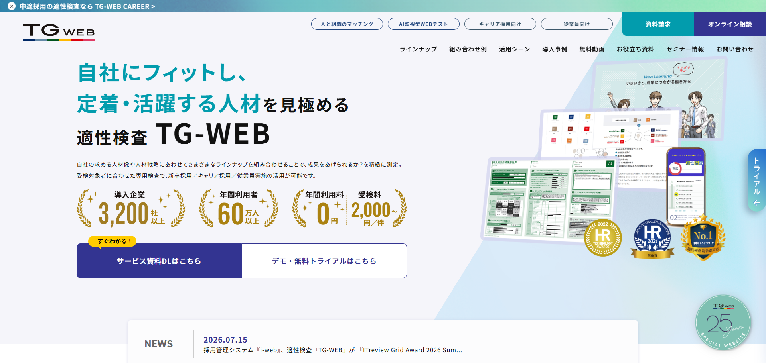Open 人と組織のマッチング pill link
The height and width of the screenshot is (363, 766).
(x=347, y=24)
